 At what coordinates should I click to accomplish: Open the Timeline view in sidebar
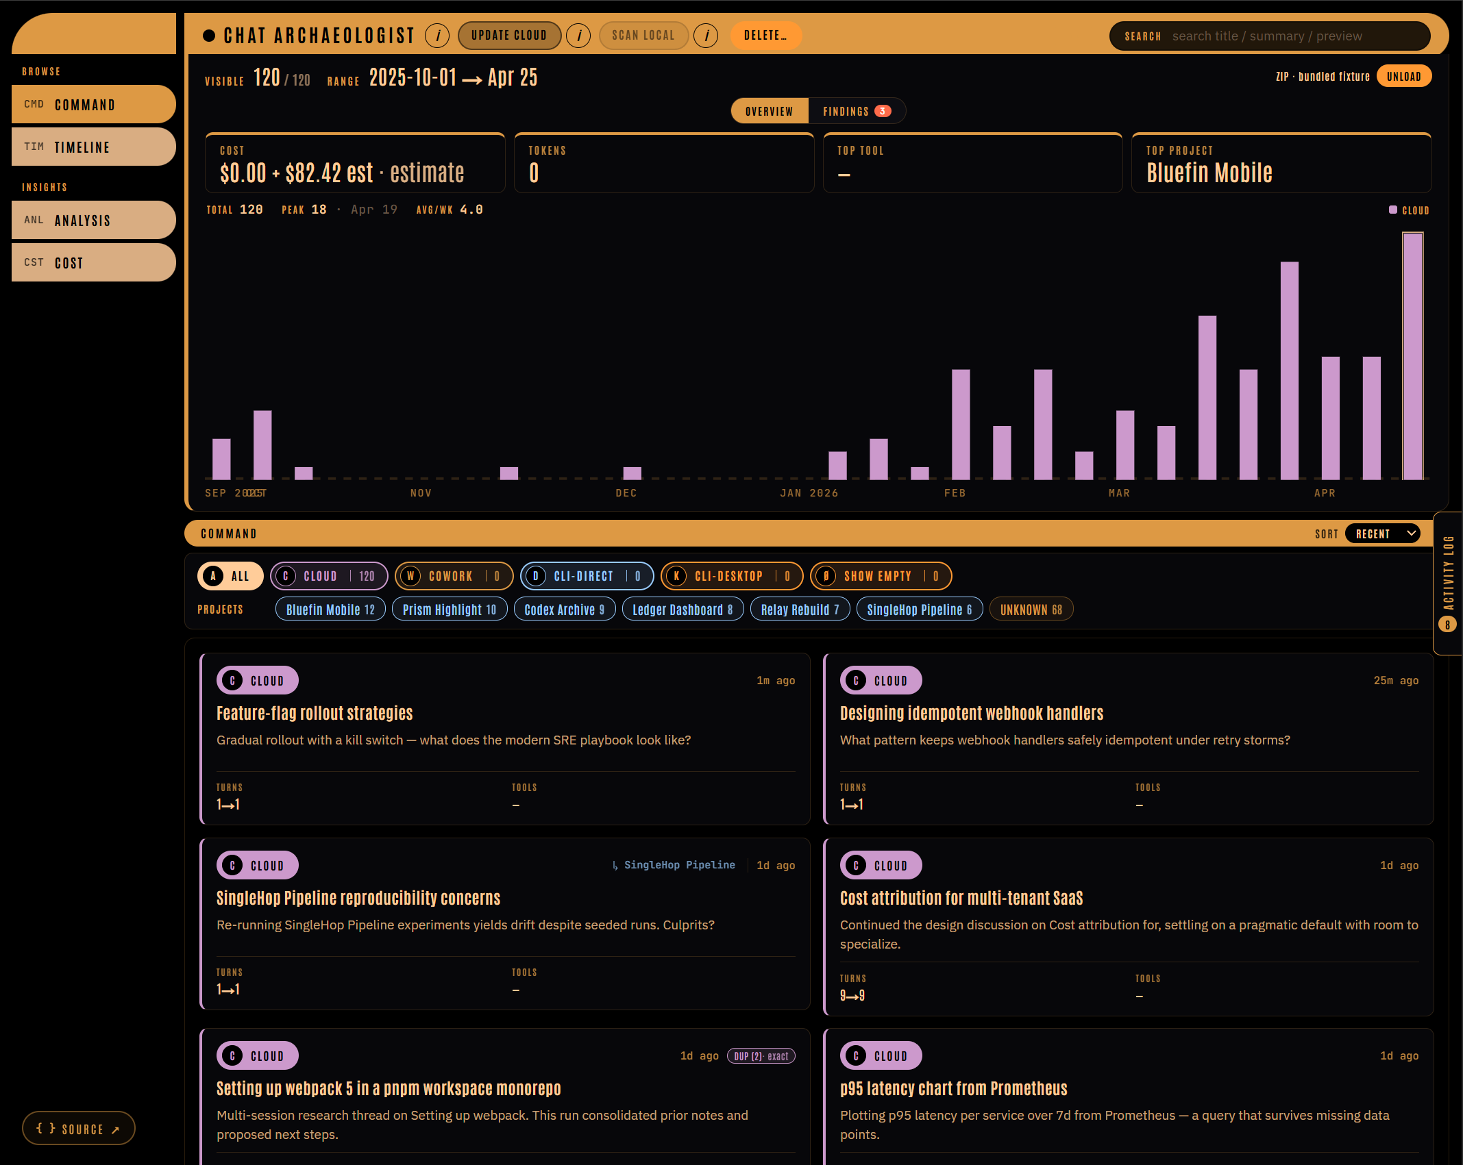pos(94,147)
